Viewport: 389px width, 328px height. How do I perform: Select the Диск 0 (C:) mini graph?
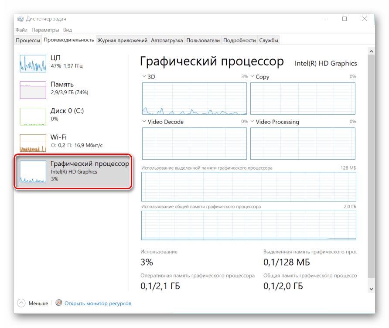33,116
